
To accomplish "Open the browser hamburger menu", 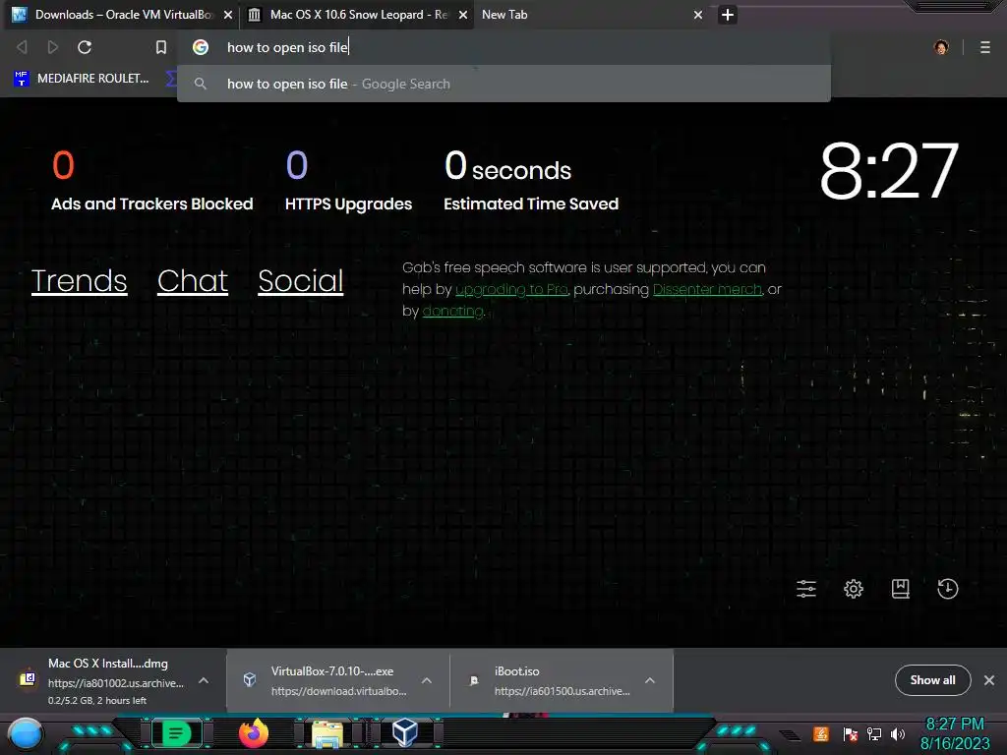I will [984, 47].
